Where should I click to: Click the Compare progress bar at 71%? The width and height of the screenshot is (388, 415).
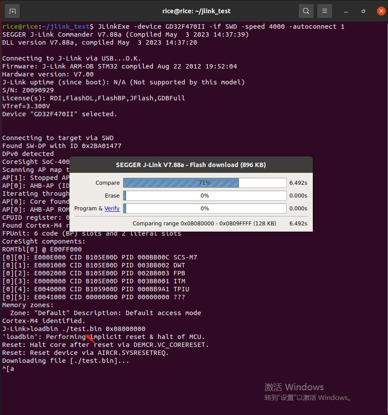click(205, 183)
